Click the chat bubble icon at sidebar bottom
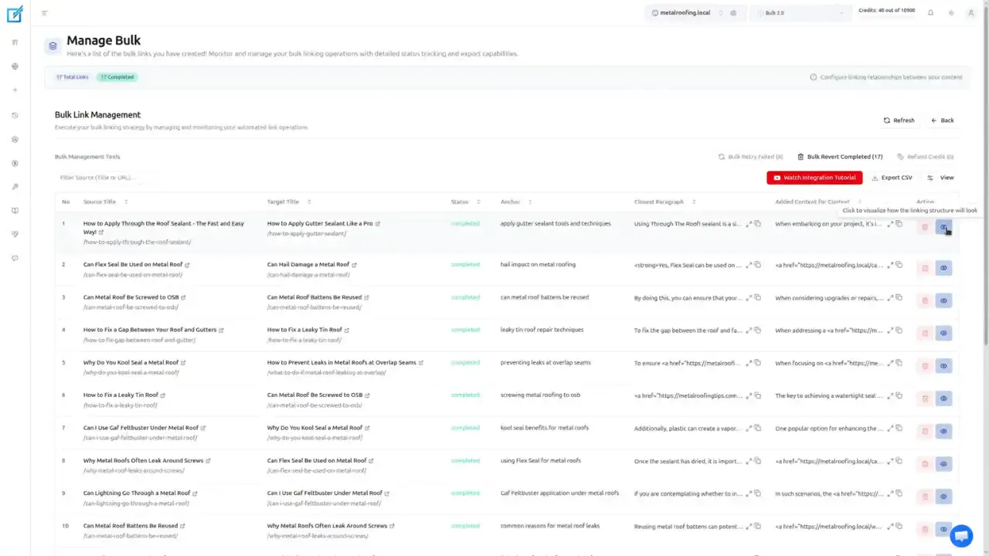Screen dimensions: 989x556 point(14,258)
